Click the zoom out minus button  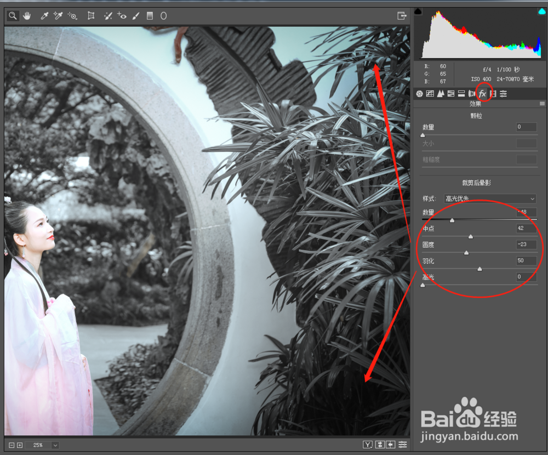click(x=12, y=445)
